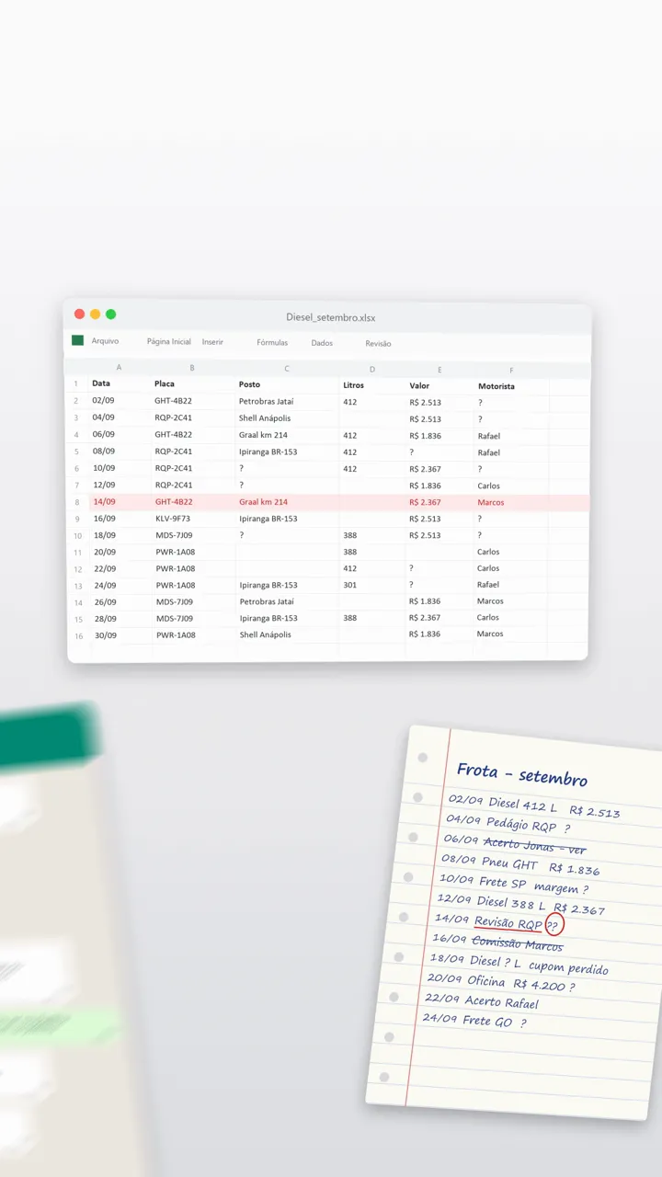Viewport: 662px width, 1177px height.
Task: Click the '20/09 Oficina R$ 4.200 ?' note line
Action: pos(500,983)
